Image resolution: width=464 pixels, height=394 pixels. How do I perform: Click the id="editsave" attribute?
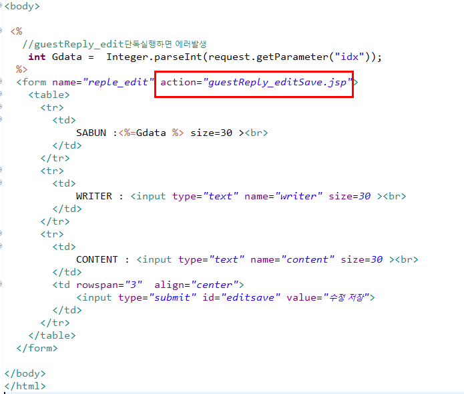point(241,297)
